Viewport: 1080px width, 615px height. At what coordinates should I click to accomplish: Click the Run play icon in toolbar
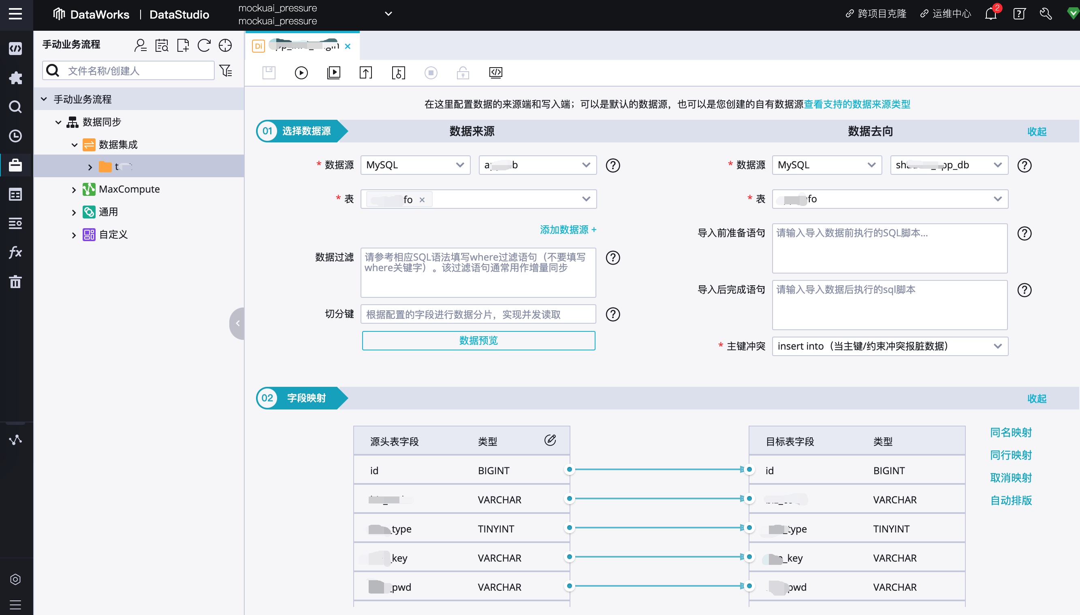click(x=301, y=73)
